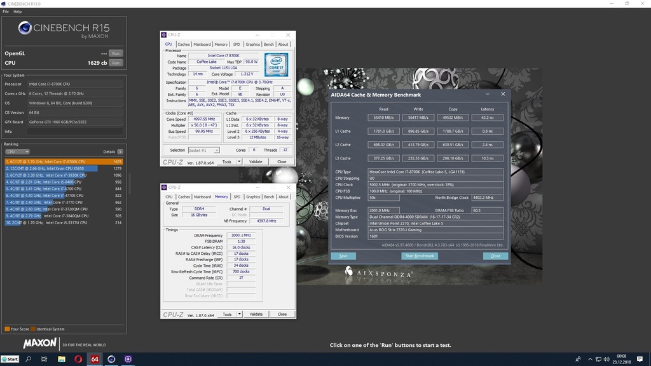Click Validate in upper CPU-Z window
Image resolution: width=651 pixels, height=366 pixels.
[x=256, y=162]
